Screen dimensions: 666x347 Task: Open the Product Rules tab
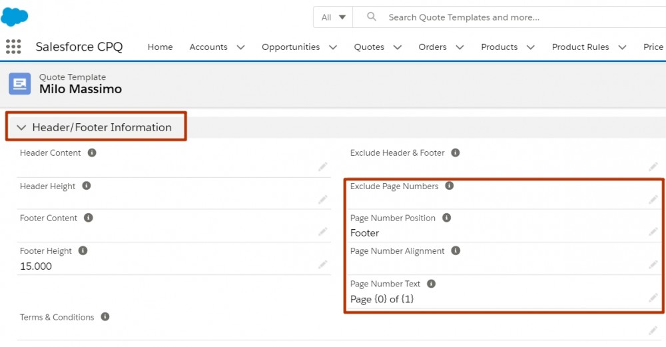click(x=580, y=47)
